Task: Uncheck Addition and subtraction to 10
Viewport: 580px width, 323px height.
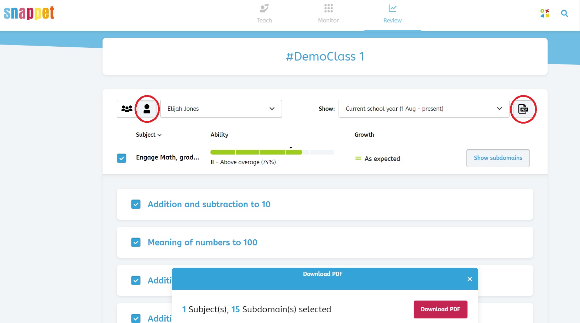Action: click(x=136, y=204)
